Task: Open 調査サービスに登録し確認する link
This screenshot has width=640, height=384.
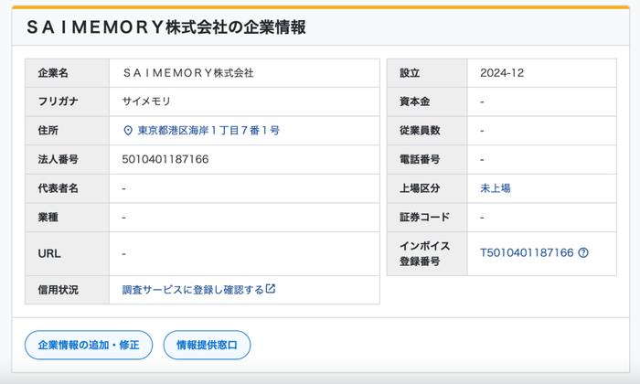Action: (x=193, y=290)
